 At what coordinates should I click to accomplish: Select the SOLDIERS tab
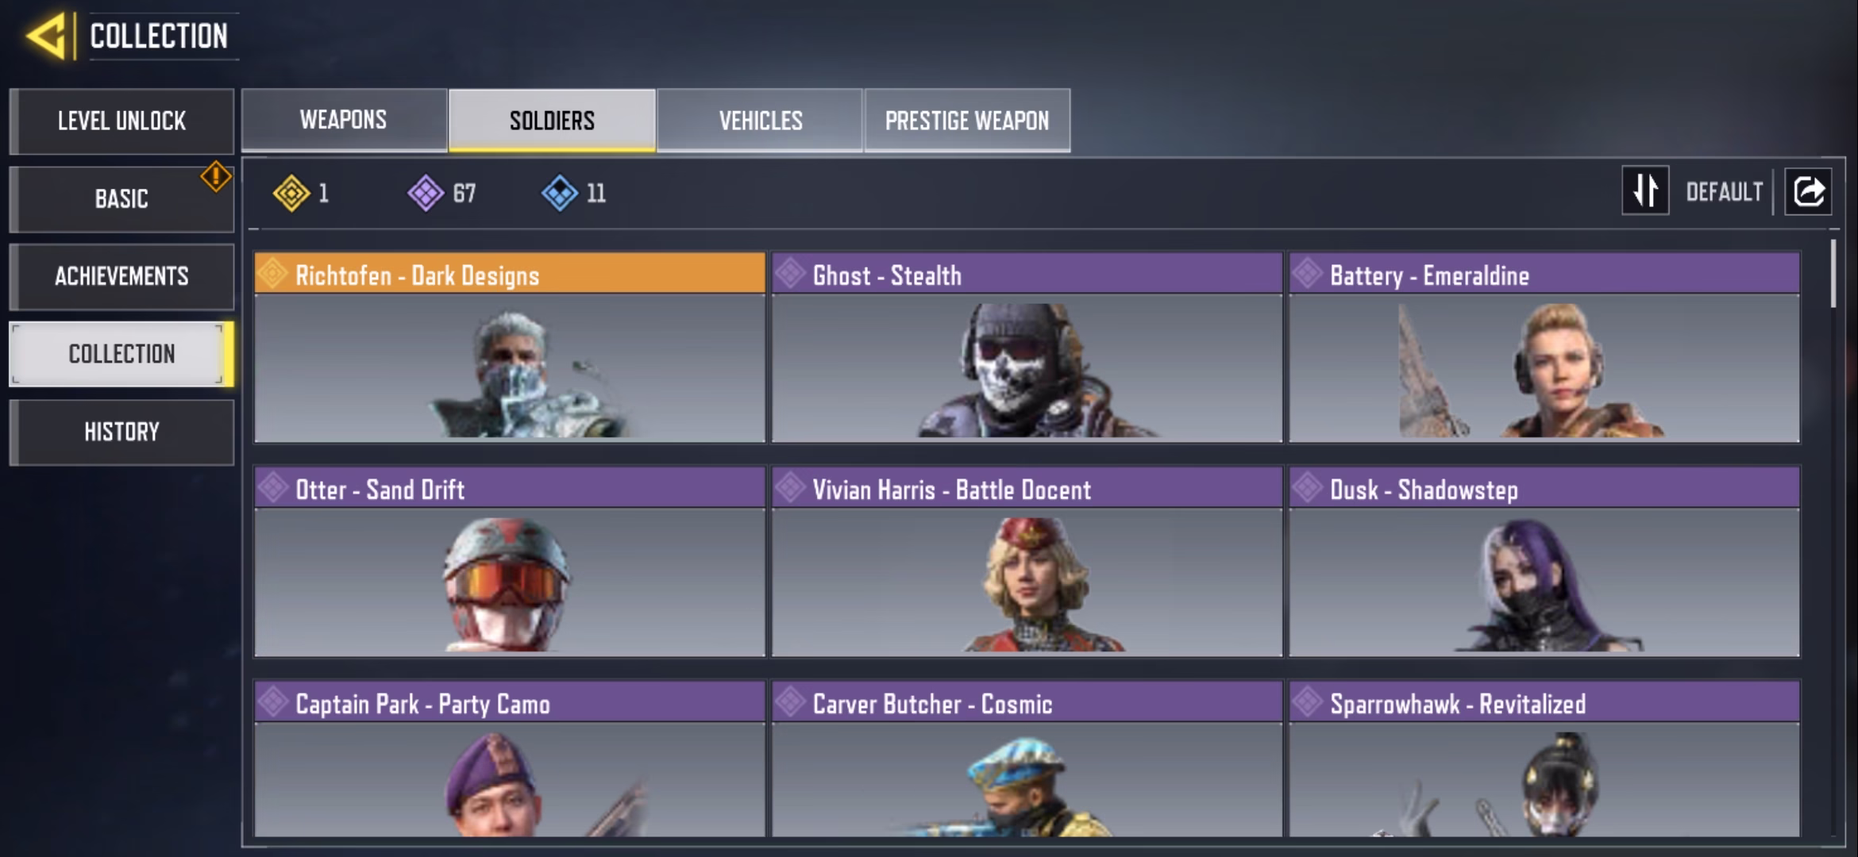click(x=552, y=120)
